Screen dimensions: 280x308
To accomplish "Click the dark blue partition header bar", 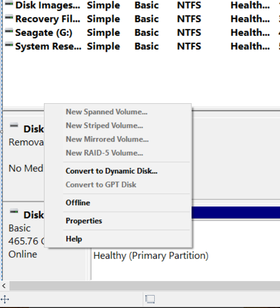I will point(236,212).
